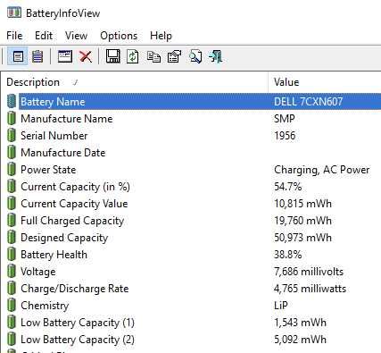Click the battery icon beside Serial Number
The image size is (381, 353).
(12, 136)
